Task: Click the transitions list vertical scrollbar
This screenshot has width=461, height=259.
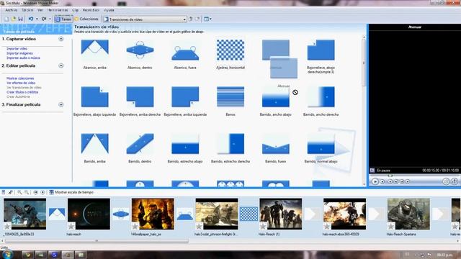Action: 364,112
